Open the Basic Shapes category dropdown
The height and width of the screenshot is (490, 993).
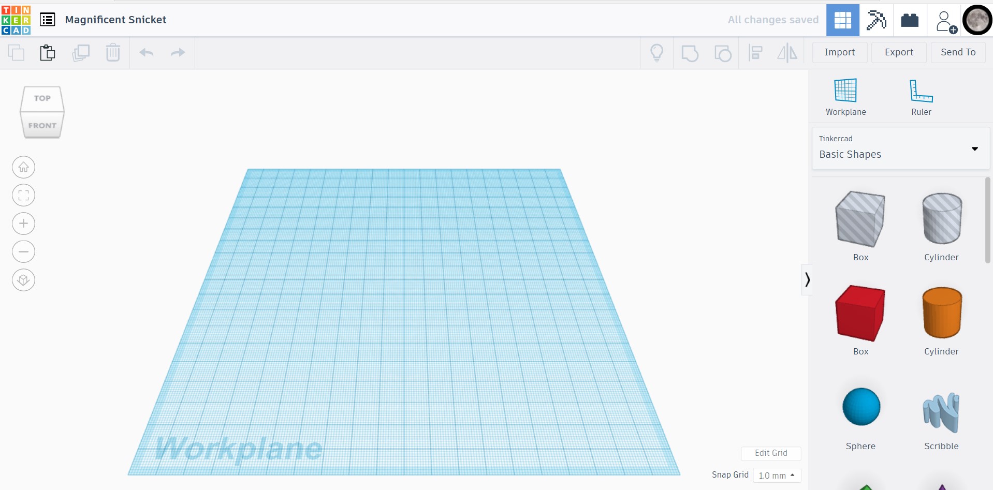(901, 149)
